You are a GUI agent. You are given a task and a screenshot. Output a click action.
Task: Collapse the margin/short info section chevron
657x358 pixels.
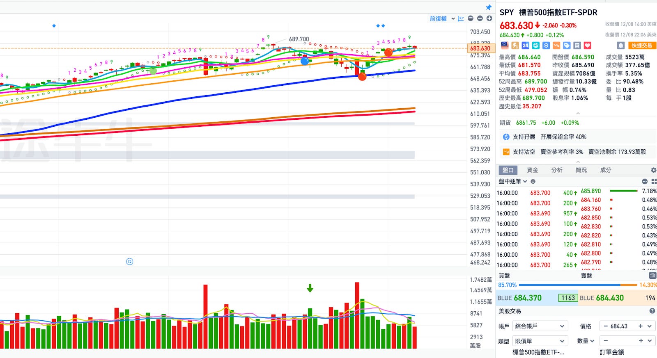pyautogui.click(x=578, y=162)
